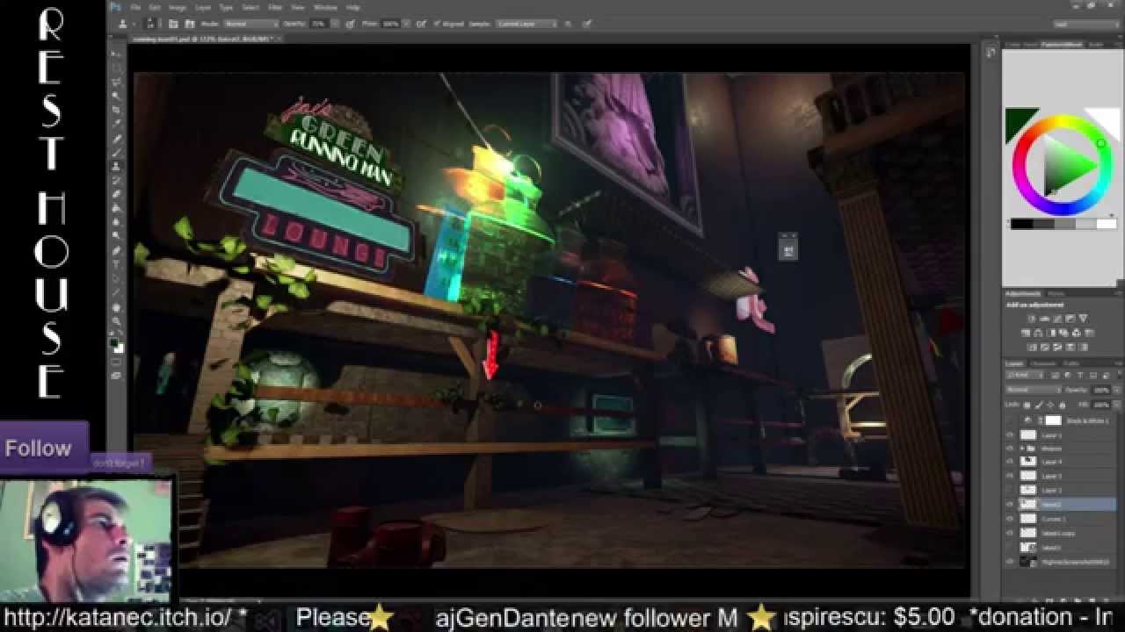Expand the Weapon layer group
The image size is (1125, 632).
1022,449
